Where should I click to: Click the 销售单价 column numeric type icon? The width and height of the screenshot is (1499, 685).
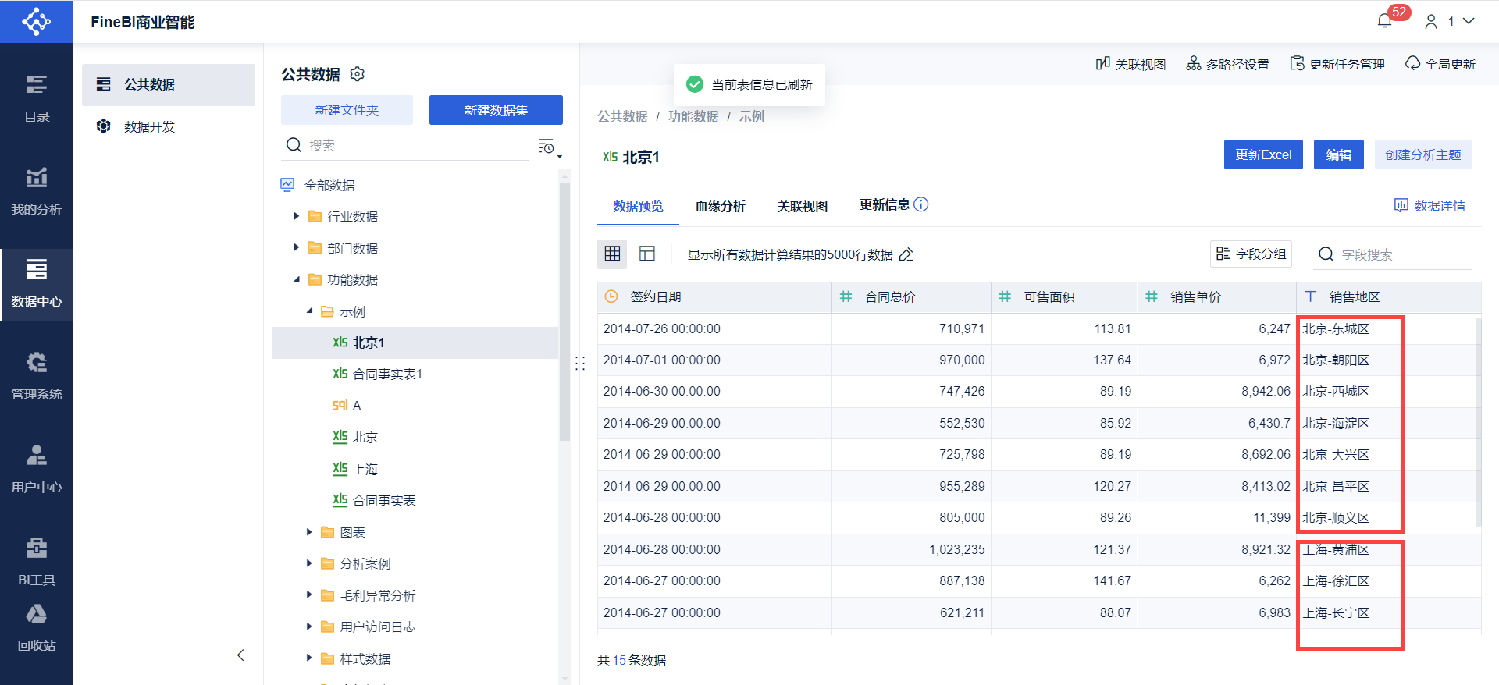point(1152,296)
